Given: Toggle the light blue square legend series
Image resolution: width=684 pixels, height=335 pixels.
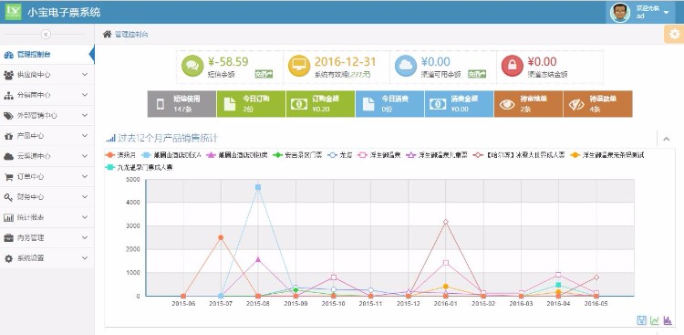Looking at the screenshot, I should [x=171, y=154].
